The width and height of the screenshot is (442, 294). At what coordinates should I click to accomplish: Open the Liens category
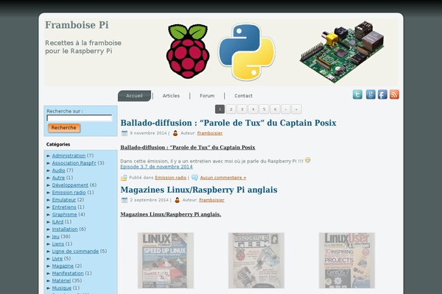(x=57, y=243)
